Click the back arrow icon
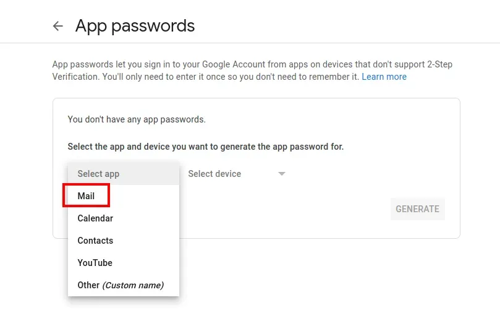500x313 pixels. (58, 26)
